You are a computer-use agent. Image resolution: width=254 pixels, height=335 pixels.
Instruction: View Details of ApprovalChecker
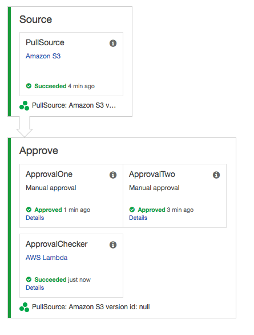click(35, 287)
